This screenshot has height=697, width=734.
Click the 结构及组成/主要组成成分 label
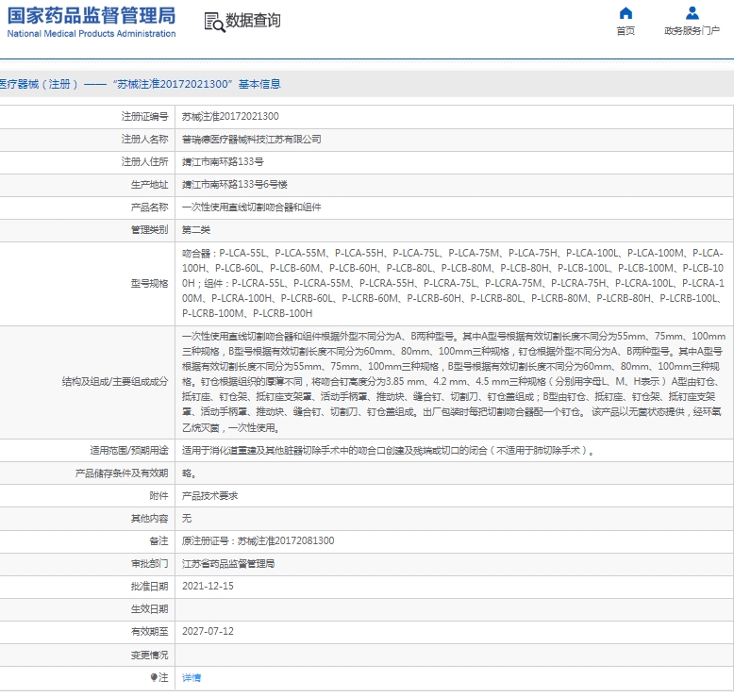(x=115, y=381)
